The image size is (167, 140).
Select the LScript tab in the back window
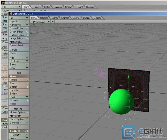[79, 7]
